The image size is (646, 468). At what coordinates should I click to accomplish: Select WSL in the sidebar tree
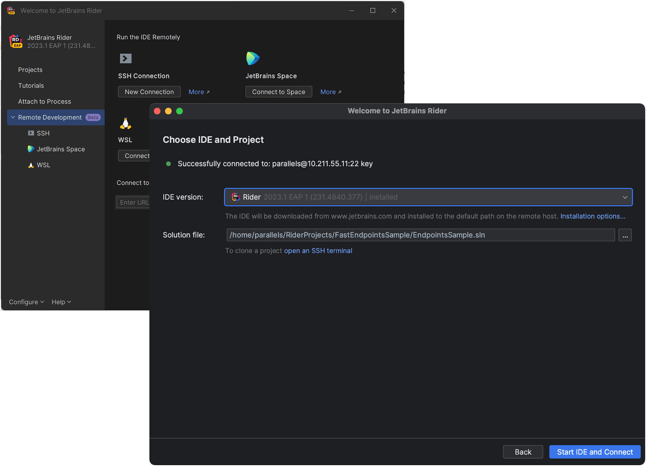point(43,165)
